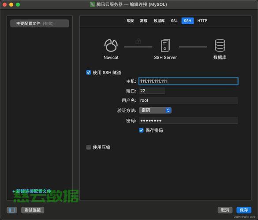Open the SSL tab

coord(174,21)
